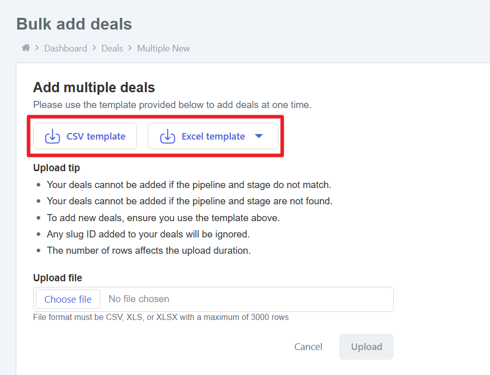Click the download icon on CSV template
Image resolution: width=490 pixels, height=375 pixels.
[52, 137]
